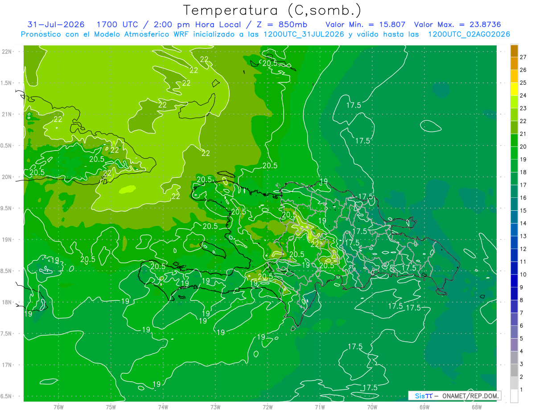Click '1200UTC_31JUL2026' initialization time in subtitle
This screenshot has width=535, height=413.
click(x=304, y=34)
